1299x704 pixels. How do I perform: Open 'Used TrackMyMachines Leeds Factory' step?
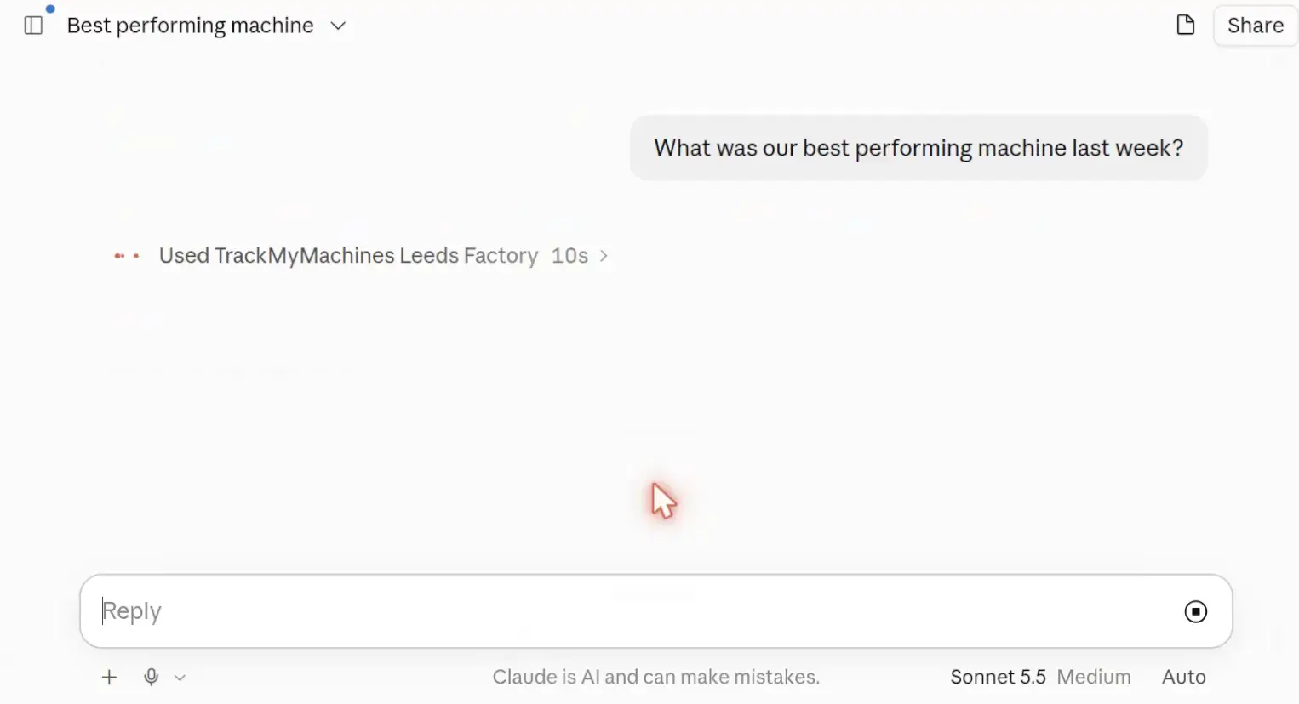(x=348, y=256)
